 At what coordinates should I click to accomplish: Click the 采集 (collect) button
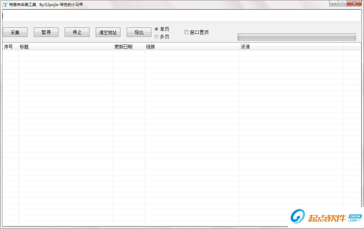(15, 32)
